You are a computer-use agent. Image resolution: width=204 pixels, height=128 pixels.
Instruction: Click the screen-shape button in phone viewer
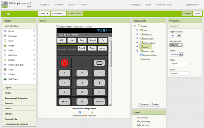click(99, 63)
